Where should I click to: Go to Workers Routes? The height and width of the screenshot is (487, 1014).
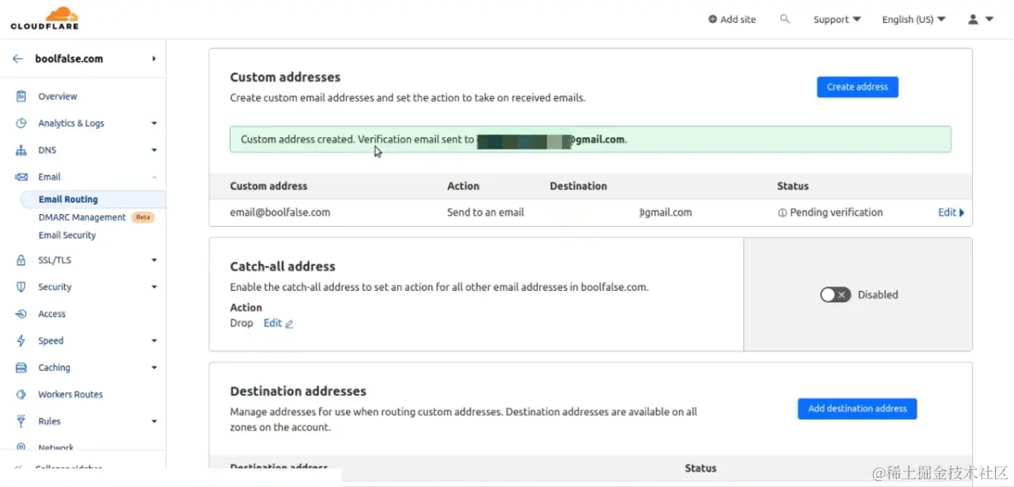pos(71,395)
